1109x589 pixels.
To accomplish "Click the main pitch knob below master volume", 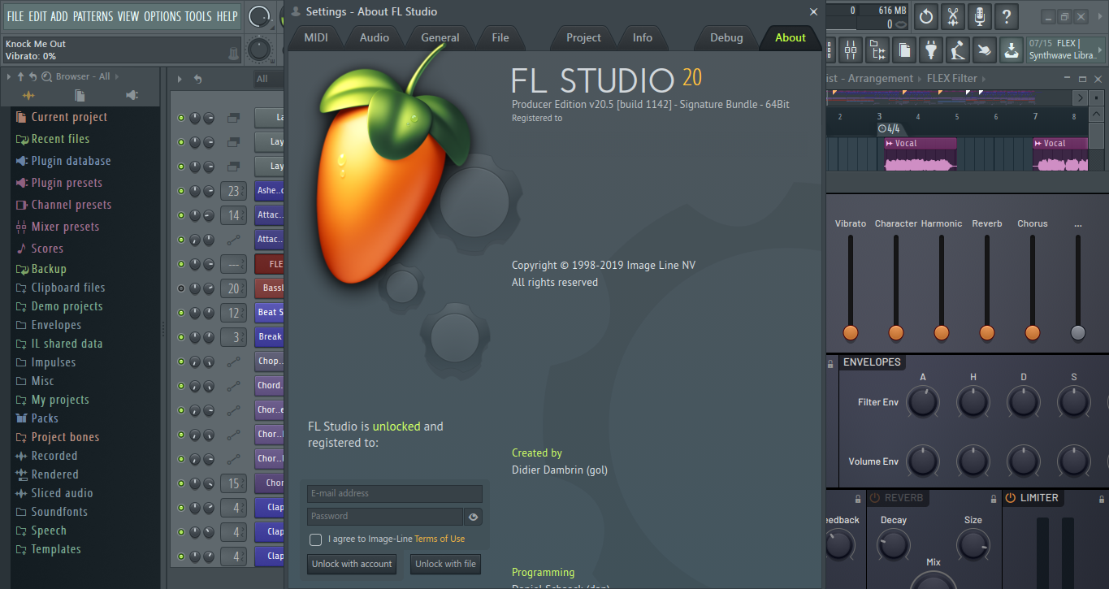I will [x=258, y=50].
